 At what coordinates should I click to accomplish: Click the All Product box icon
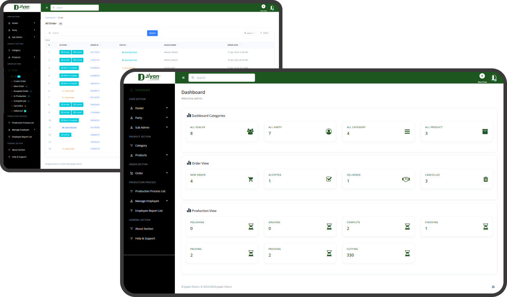click(x=485, y=132)
